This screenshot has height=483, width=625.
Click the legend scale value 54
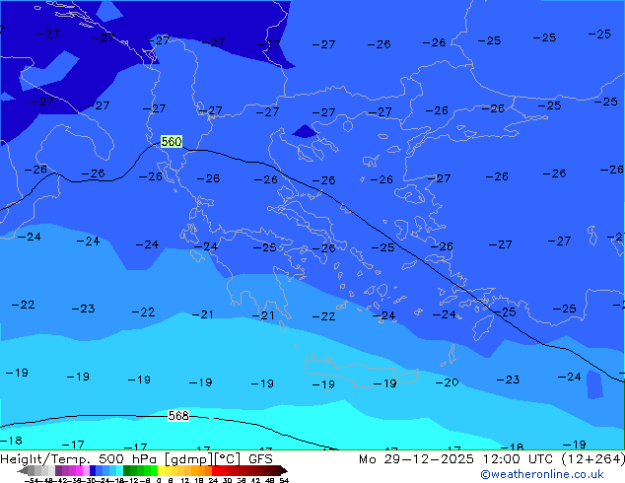(x=284, y=480)
